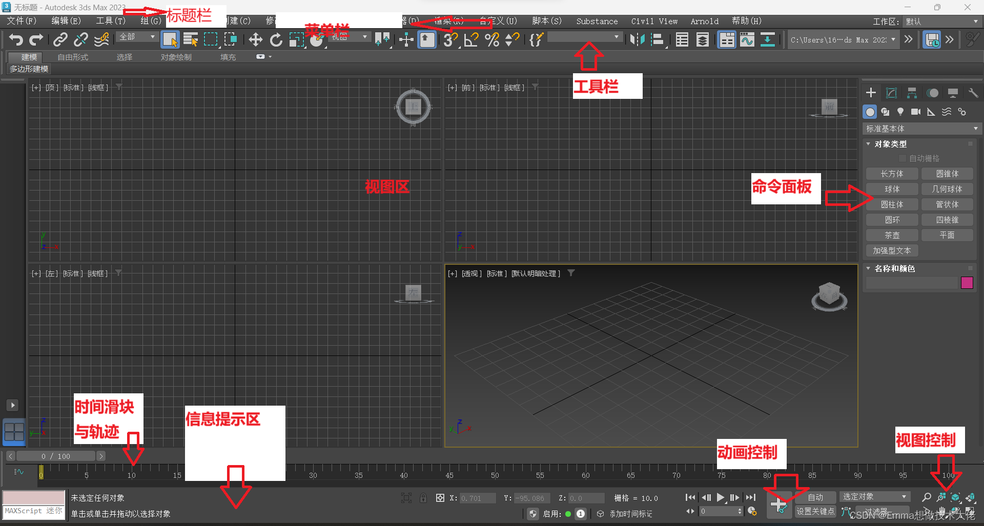The image size is (984, 526).
Task: Open the Create tab plus icon
Action: pyautogui.click(x=871, y=93)
